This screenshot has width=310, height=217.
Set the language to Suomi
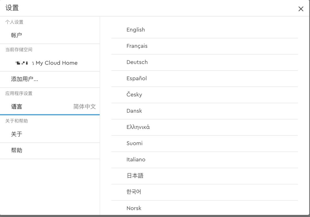tap(134, 143)
